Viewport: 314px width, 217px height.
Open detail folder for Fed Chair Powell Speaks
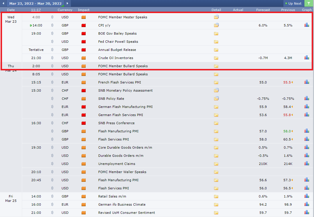click(216, 42)
